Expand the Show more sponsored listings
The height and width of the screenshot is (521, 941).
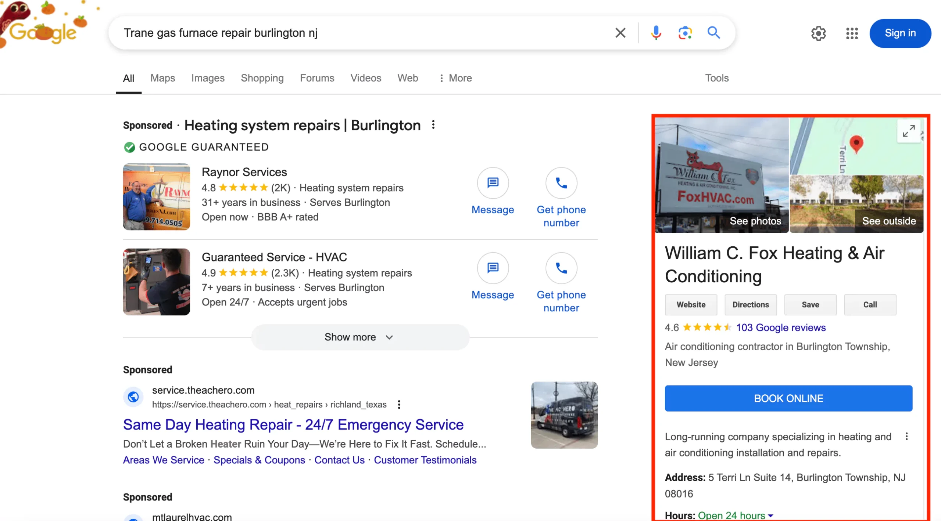pyautogui.click(x=360, y=337)
